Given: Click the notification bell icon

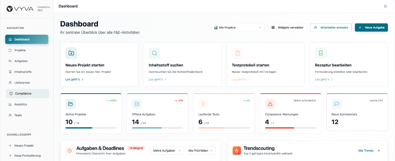Looking at the screenshot, I should click(385, 6).
